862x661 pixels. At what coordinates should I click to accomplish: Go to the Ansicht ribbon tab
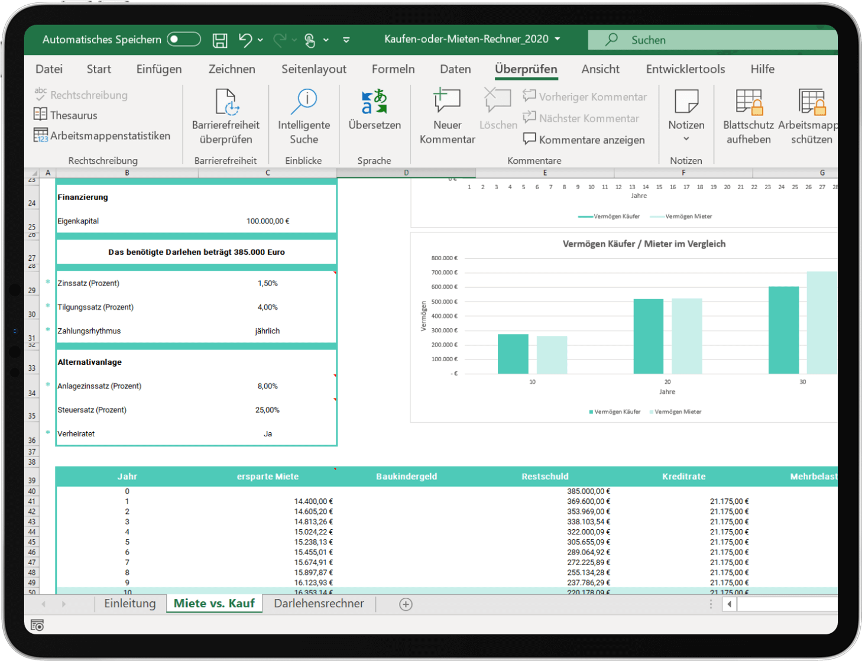click(x=600, y=69)
